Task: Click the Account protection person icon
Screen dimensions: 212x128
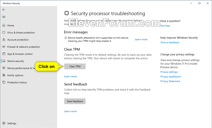Action: pos(4,40)
